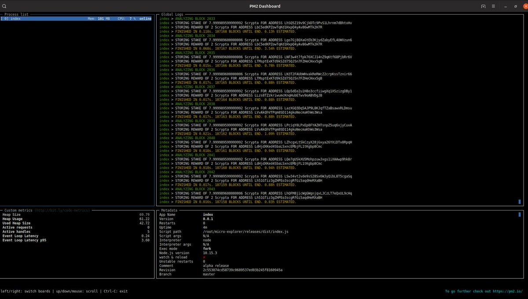The height and width of the screenshot is (299, 528).
Task: Click the Version 0.0.1 metadata row
Action: (x=186, y=219)
